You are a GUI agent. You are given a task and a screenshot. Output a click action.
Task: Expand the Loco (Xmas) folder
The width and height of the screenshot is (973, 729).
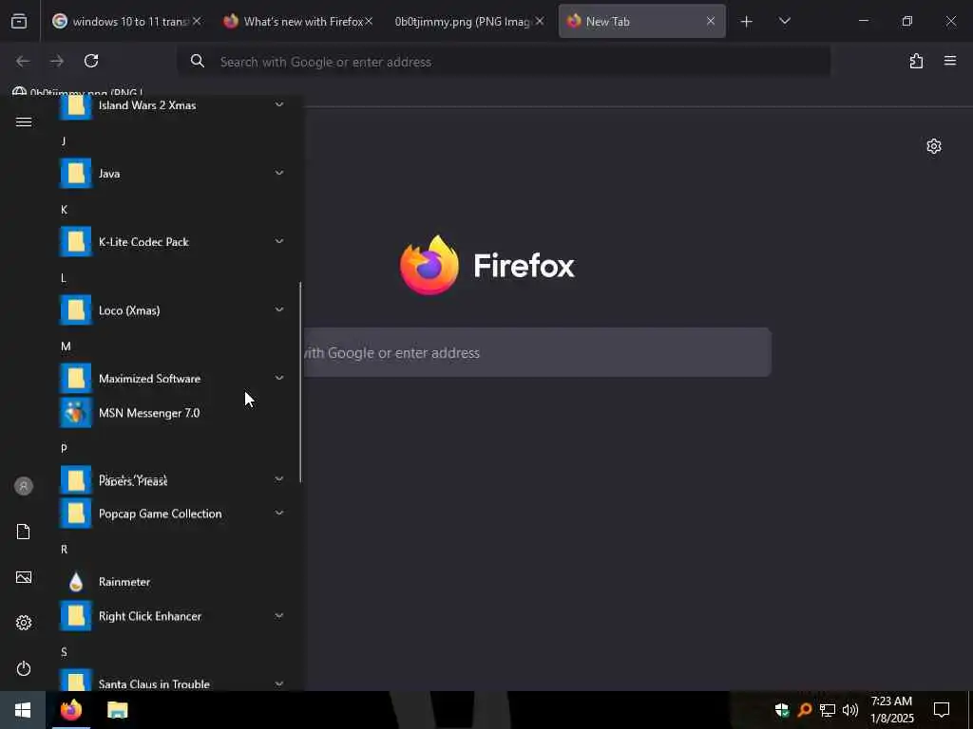174,310
